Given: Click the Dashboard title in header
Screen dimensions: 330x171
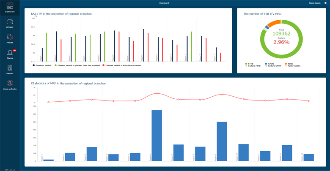Looking at the screenshot, I should pyautogui.click(x=164, y=3).
